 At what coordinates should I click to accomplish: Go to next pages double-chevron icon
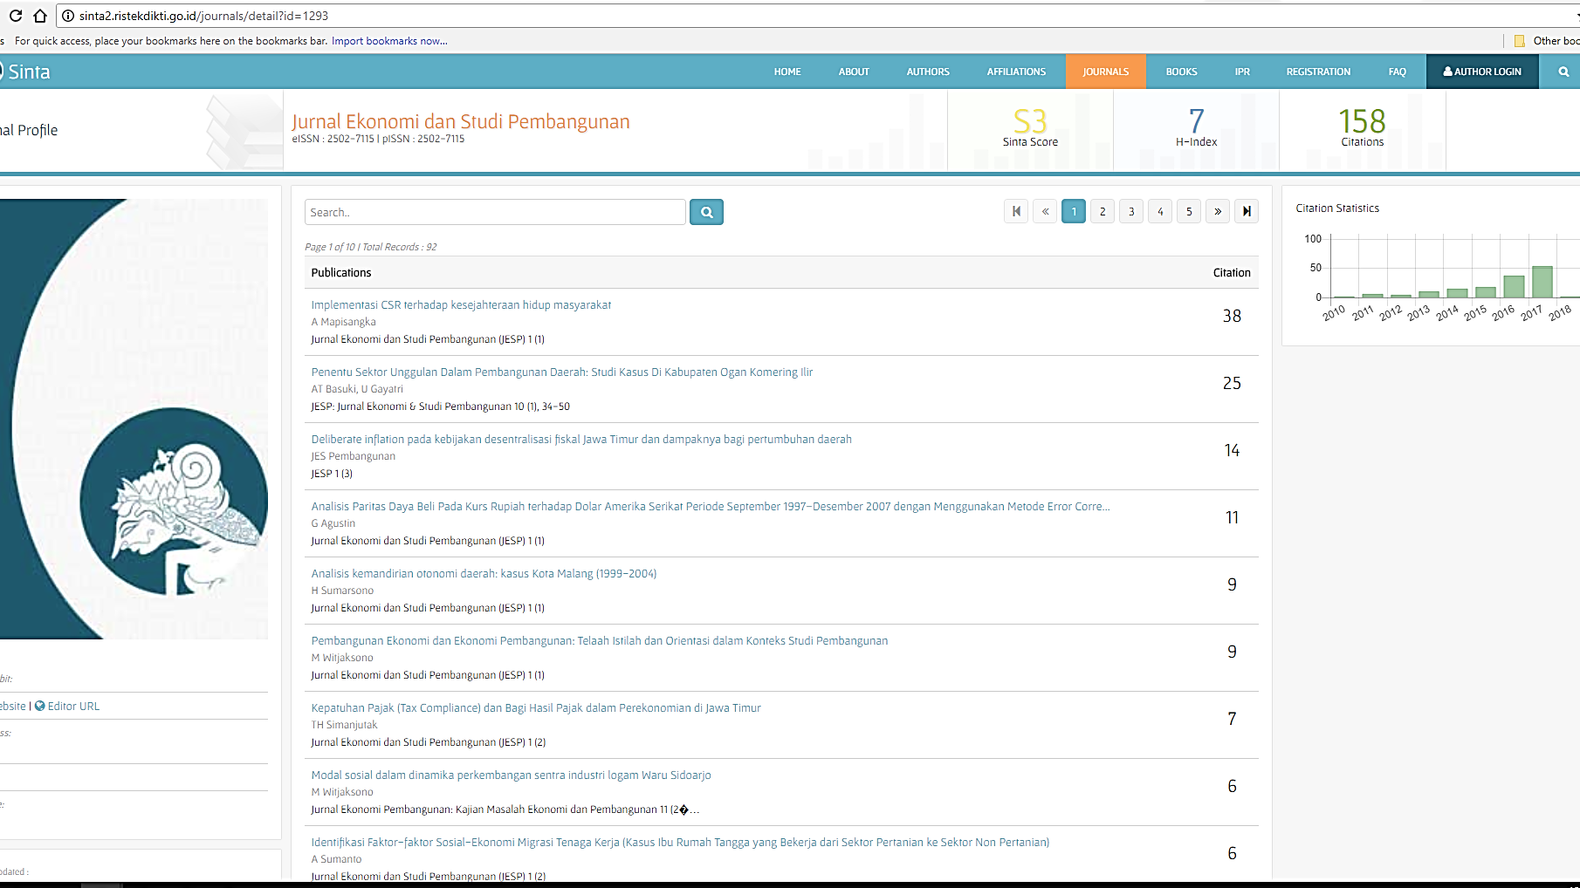coord(1218,211)
